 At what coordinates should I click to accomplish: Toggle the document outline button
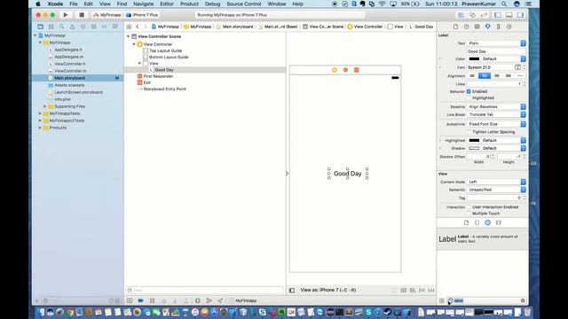point(292,290)
